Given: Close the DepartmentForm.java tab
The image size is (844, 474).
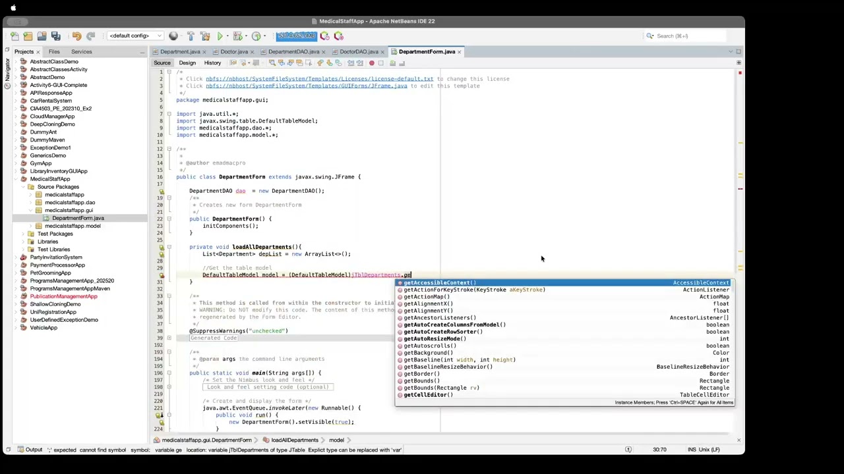Looking at the screenshot, I should coord(460,51).
